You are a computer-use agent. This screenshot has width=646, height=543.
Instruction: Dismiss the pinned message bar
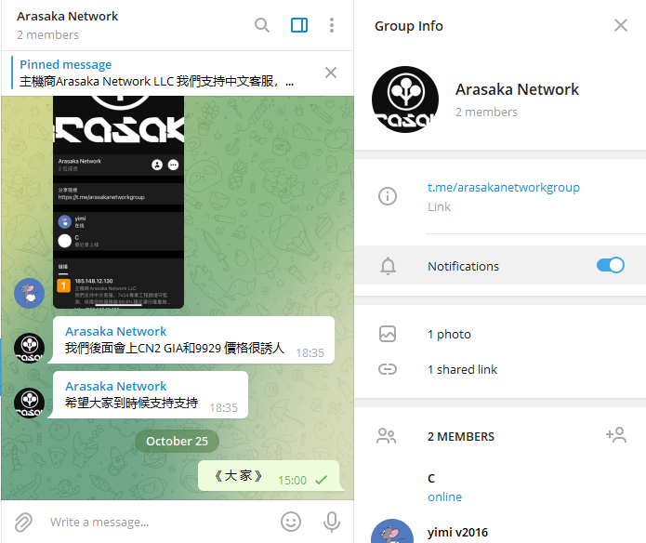coord(331,73)
